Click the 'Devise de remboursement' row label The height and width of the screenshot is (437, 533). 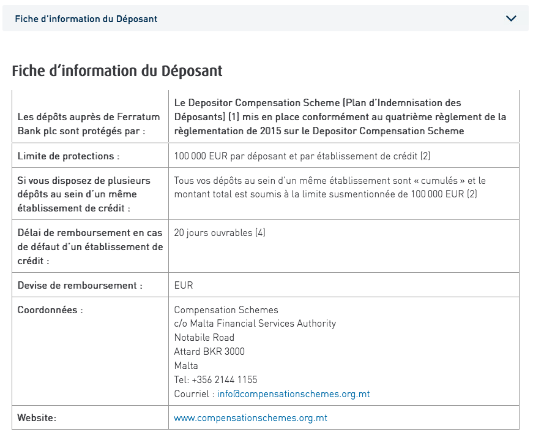click(x=80, y=286)
